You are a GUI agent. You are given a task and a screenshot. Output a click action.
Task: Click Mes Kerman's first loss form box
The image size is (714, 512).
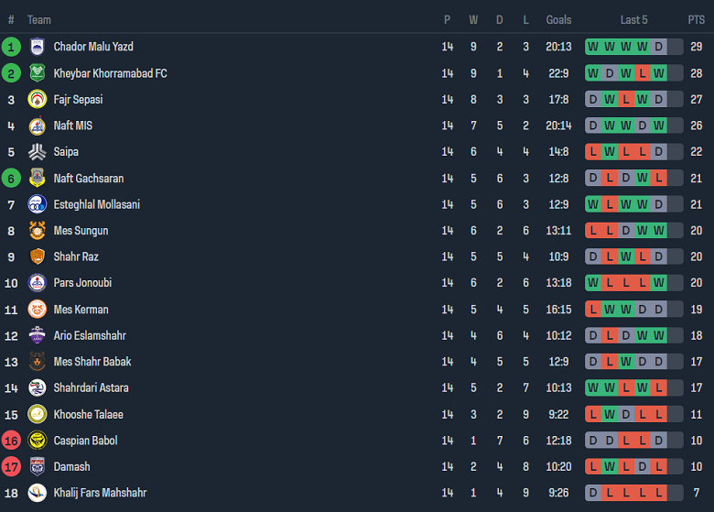[x=593, y=310]
